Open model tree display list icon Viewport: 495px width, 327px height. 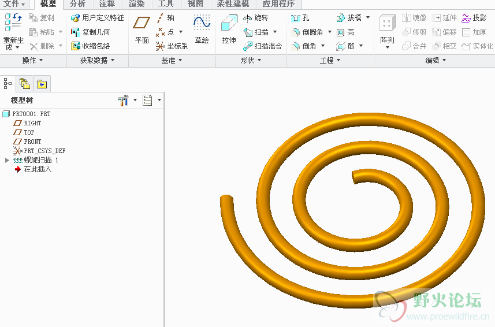pos(147,100)
